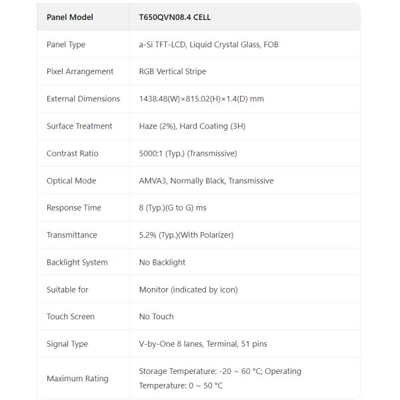Click the a-Si TFT-LCD panel type value
The width and height of the screenshot is (400, 400).
209,45
